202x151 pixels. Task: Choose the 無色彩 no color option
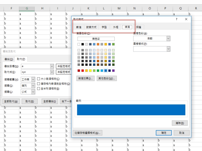(96, 39)
